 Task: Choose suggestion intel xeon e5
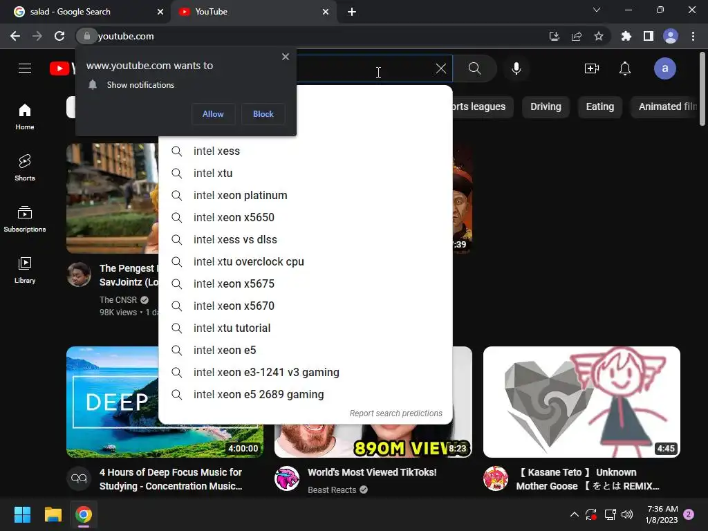pos(305,351)
